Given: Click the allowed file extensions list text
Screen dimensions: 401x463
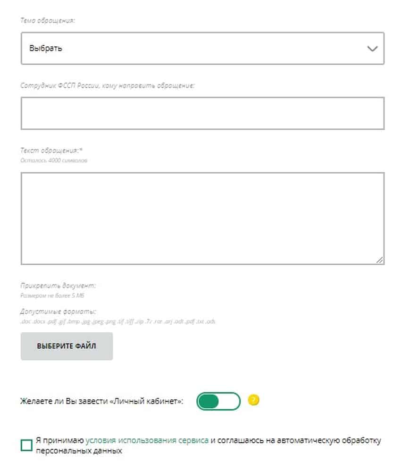Looking at the screenshot, I should pyautogui.click(x=118, y=322).
